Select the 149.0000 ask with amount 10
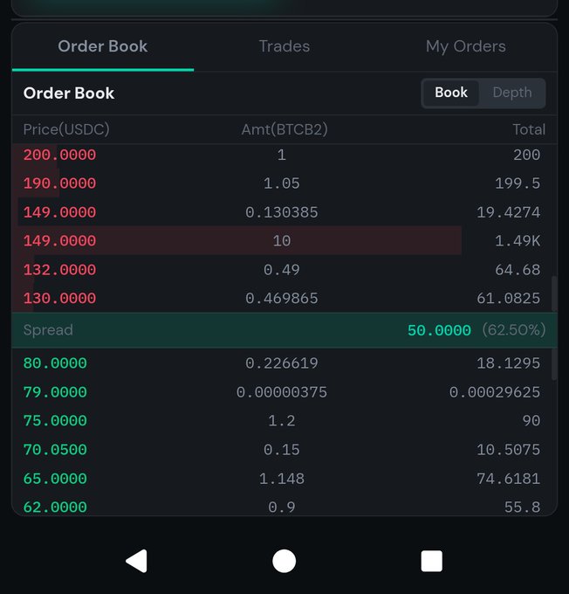569x594 pixels. click(x=60, y=241)
